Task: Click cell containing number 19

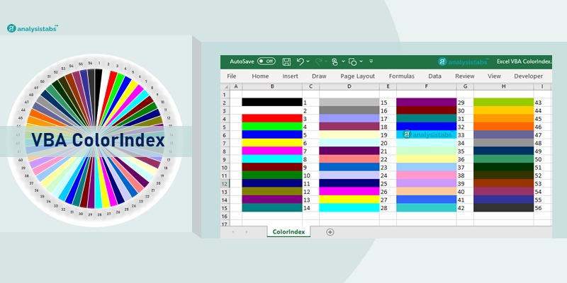Action: 388,134
